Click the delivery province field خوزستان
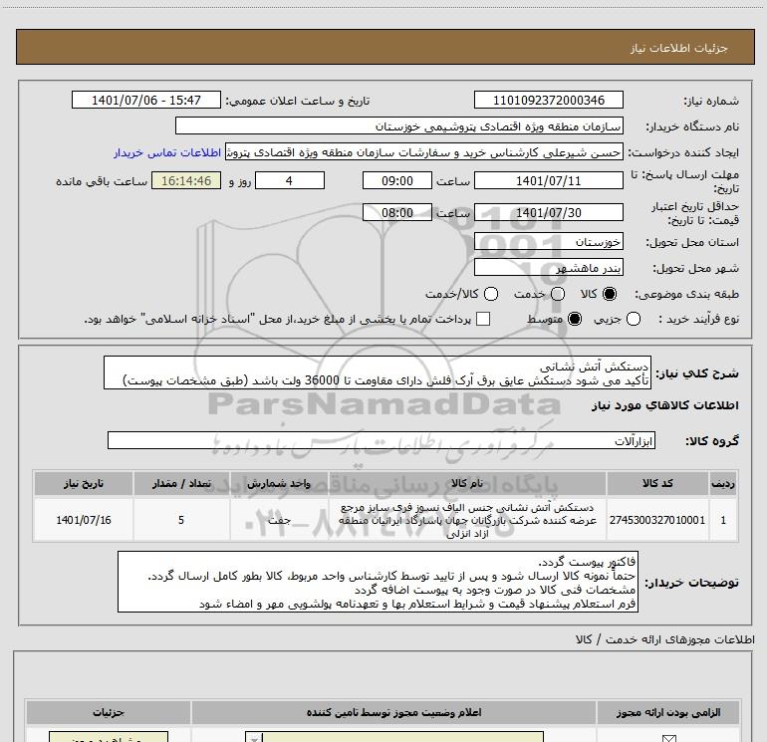Image resolution: width=767 pixels, height=742 pixels. [x=548, y=242]
